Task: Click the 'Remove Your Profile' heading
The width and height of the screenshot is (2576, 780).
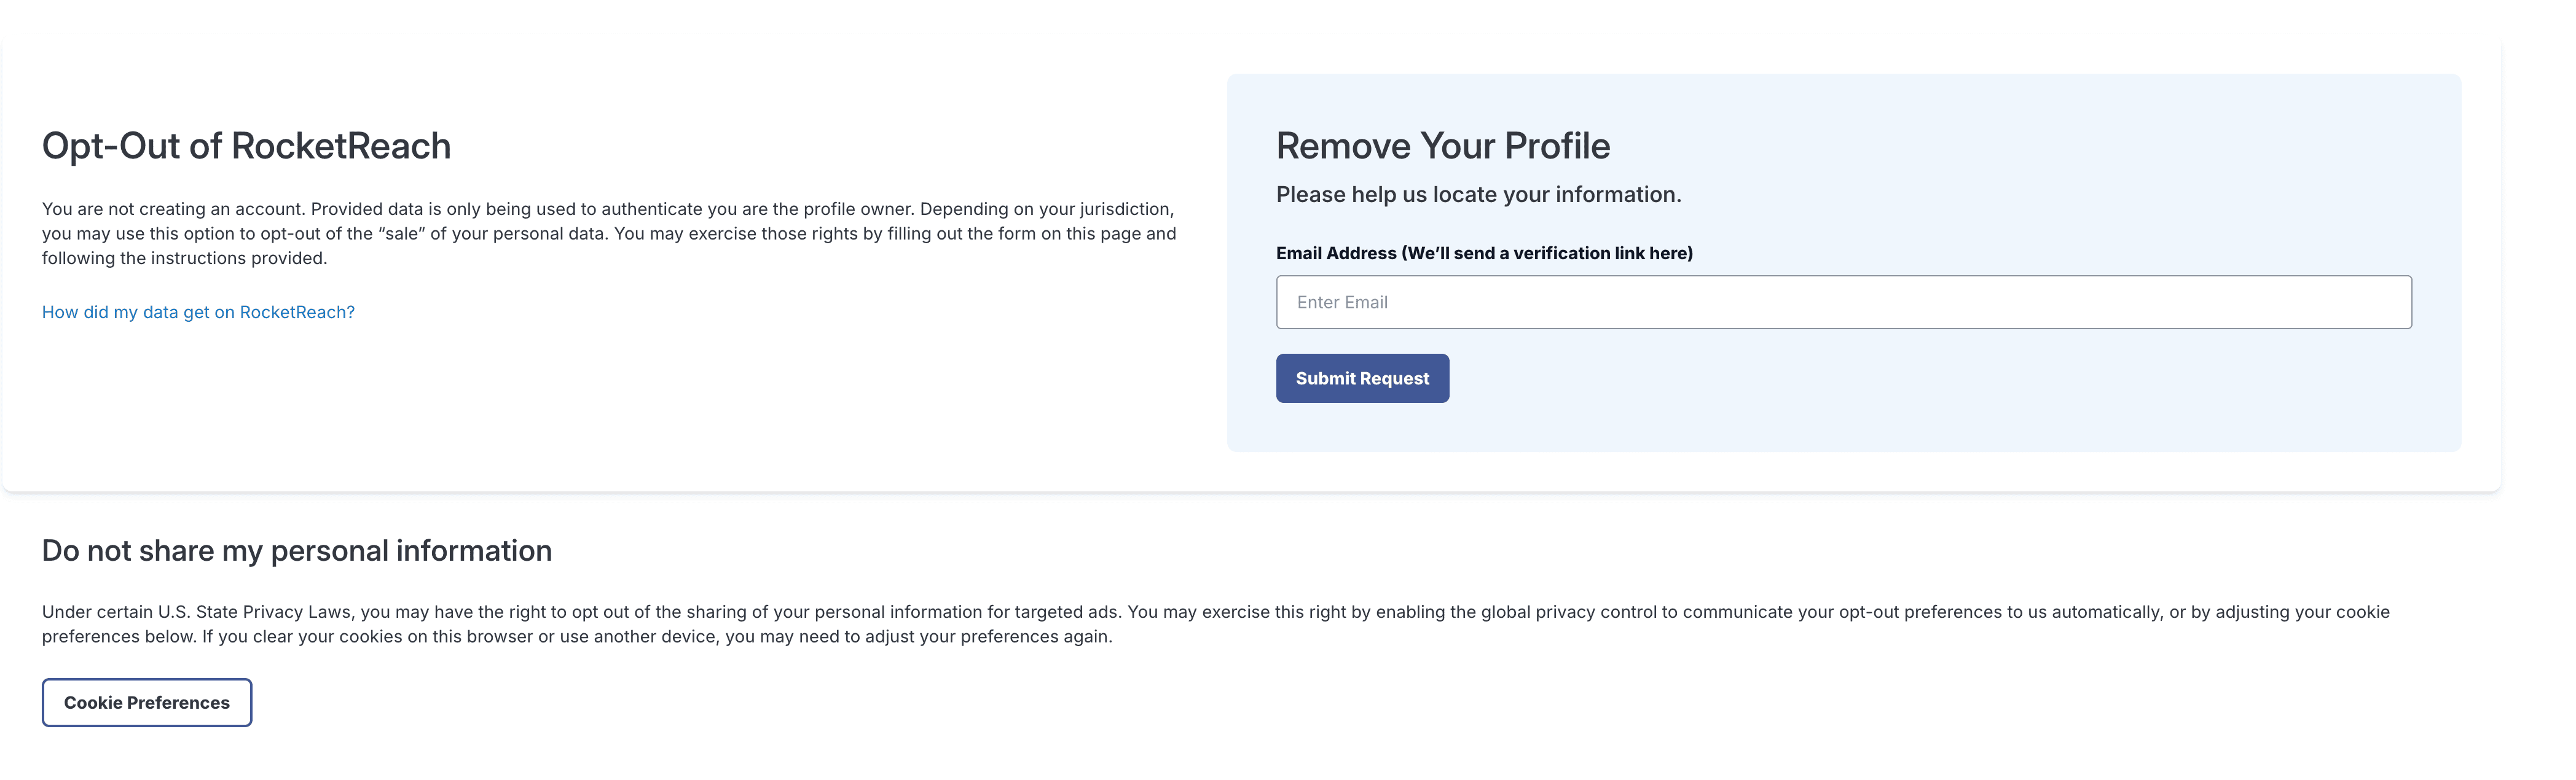Action: pyautogui.click(x=1443, y=146)
